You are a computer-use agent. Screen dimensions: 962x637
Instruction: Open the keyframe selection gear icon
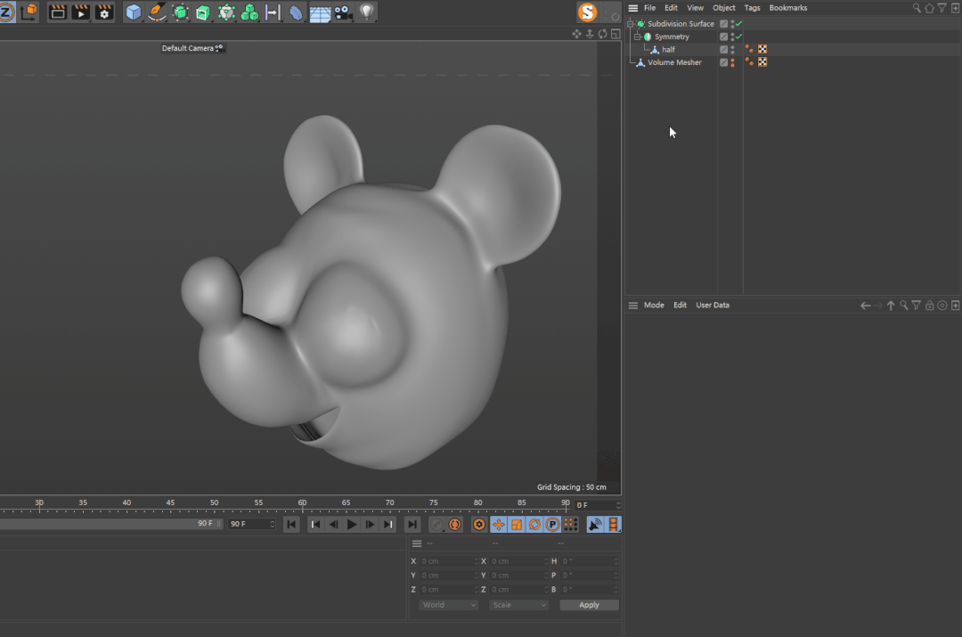479,524
